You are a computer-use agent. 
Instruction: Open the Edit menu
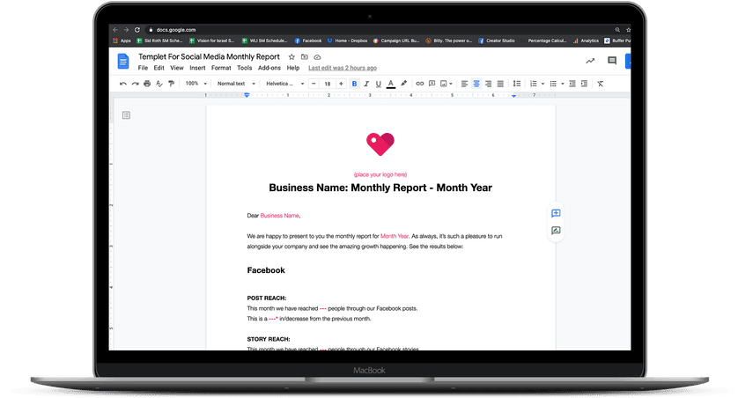(159, 68)
